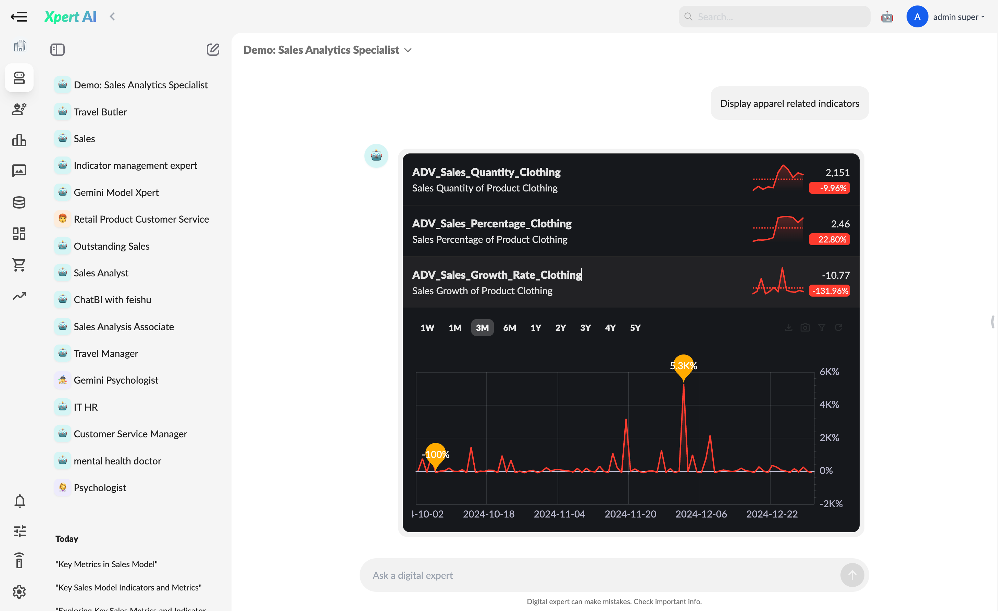
Task: Open the database icon in the left sidebar
Action: tap(19, 202)
